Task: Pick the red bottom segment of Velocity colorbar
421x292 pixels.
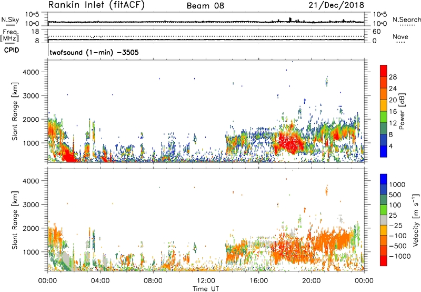Action: 384,261
